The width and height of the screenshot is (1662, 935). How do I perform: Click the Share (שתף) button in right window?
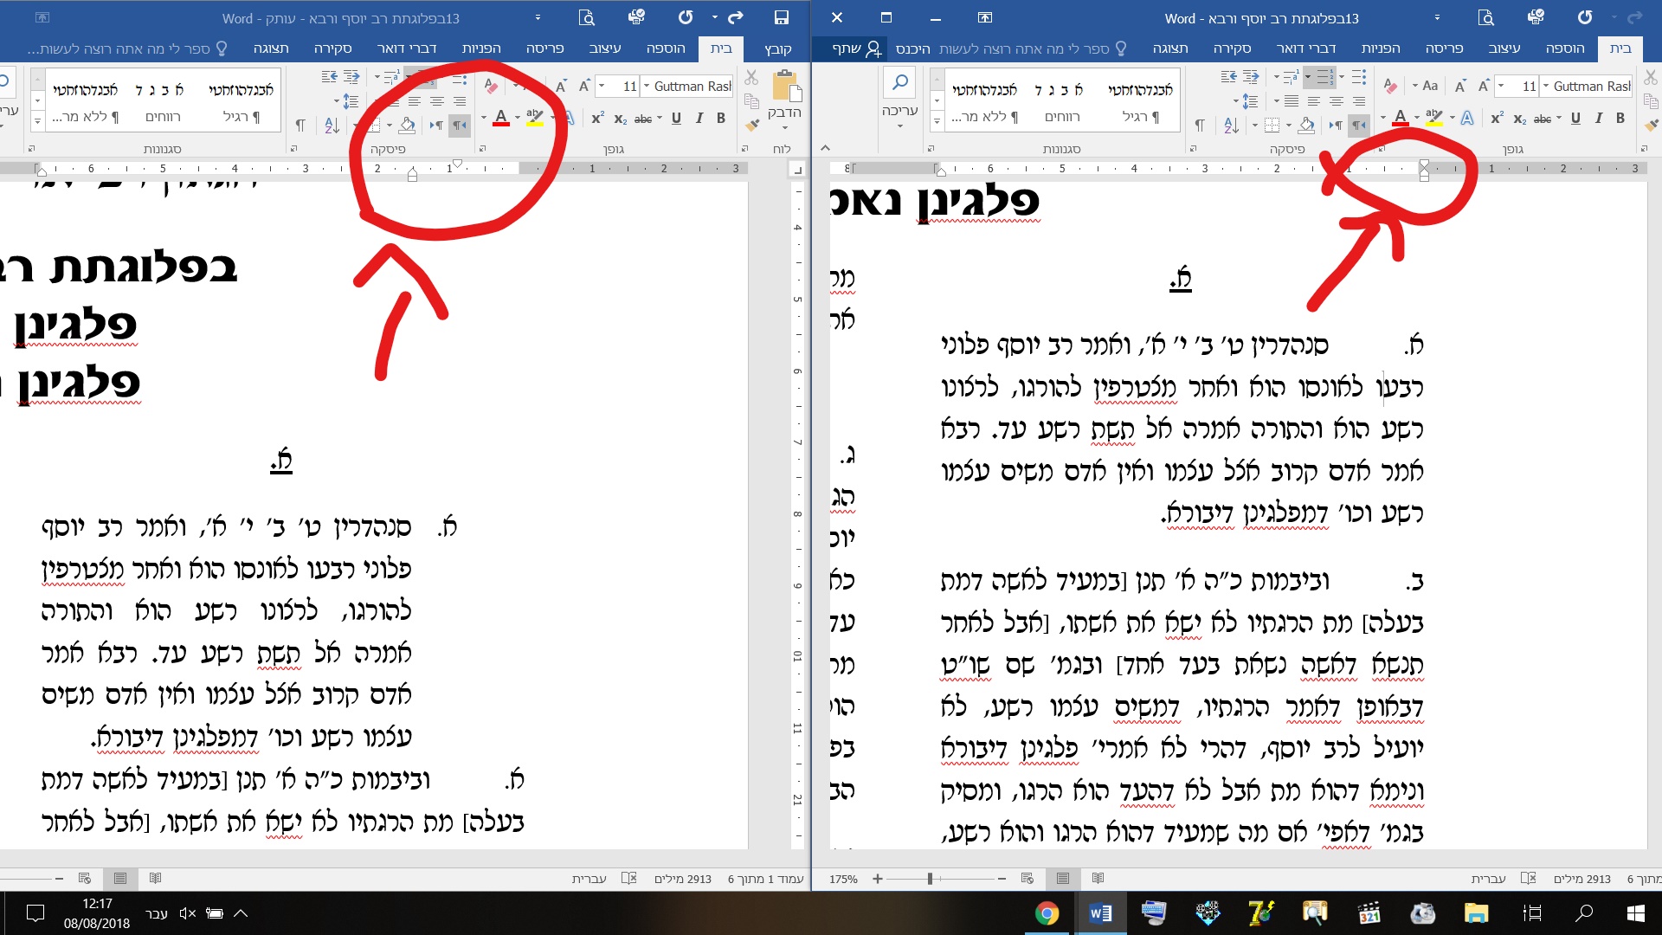tap(857, 48)
